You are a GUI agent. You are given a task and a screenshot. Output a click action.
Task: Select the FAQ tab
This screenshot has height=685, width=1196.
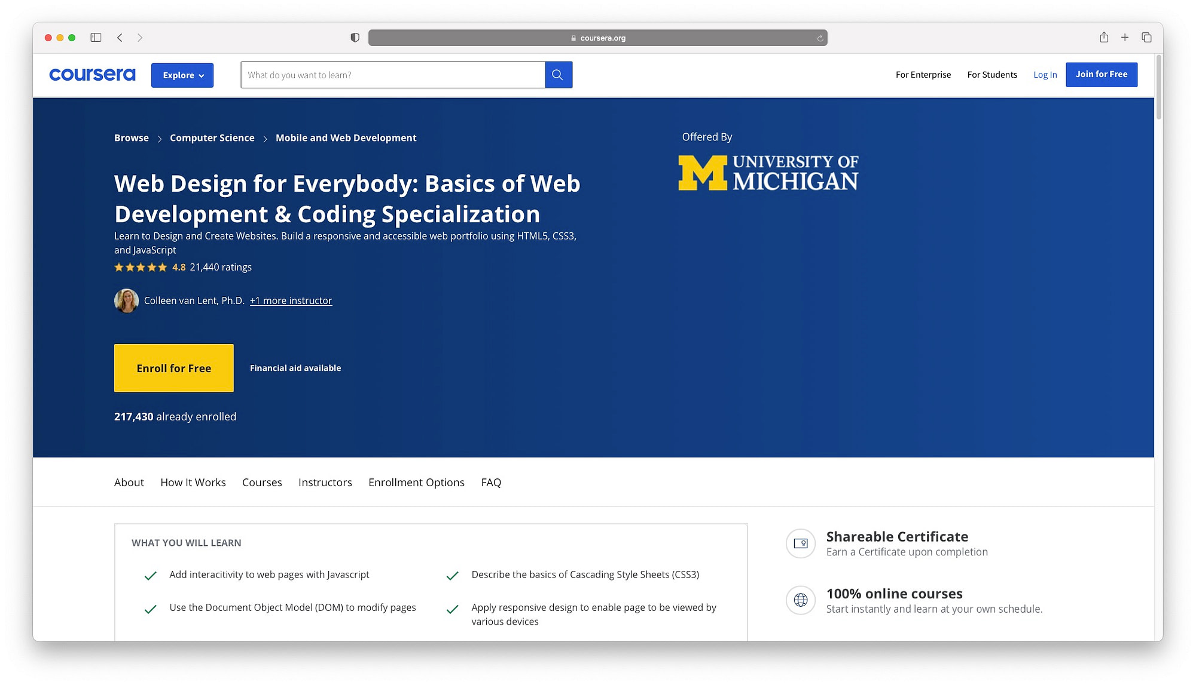tap(491, 481)
